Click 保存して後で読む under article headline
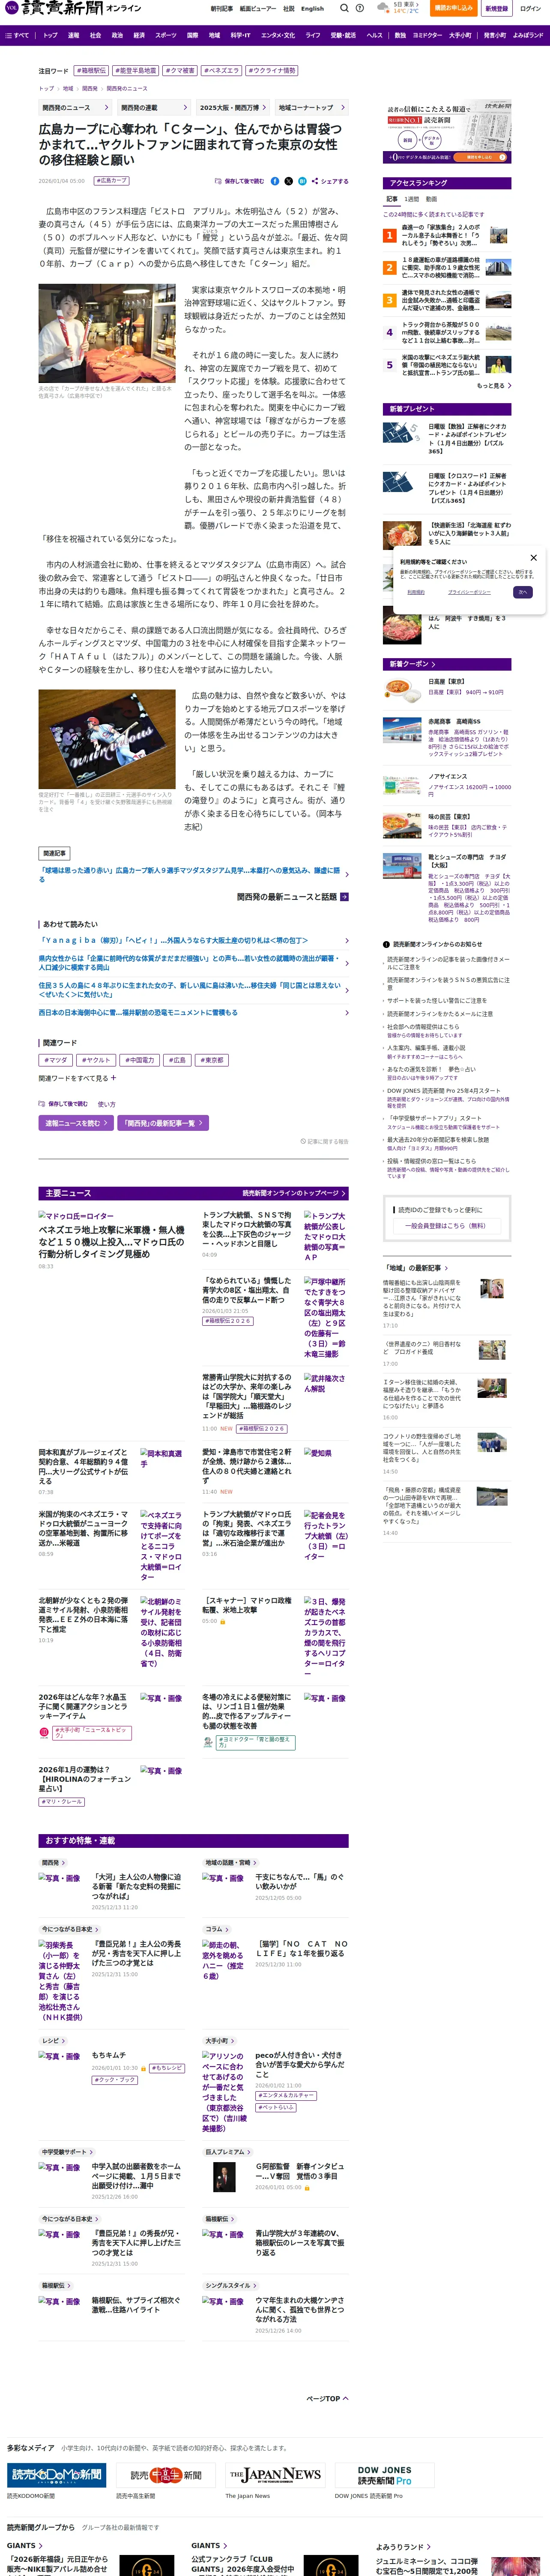Viewport: 550px width, 2576px height. (239, 181)
